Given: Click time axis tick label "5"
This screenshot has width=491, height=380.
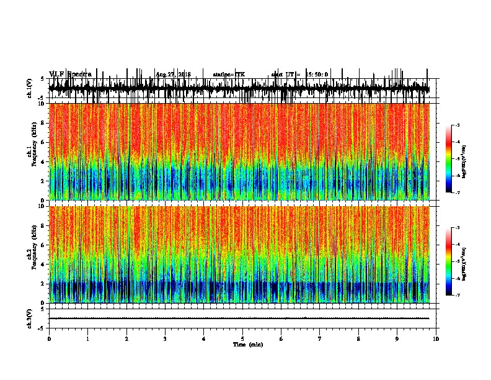Looking at the screenshot, I should [x=242, y=339].
